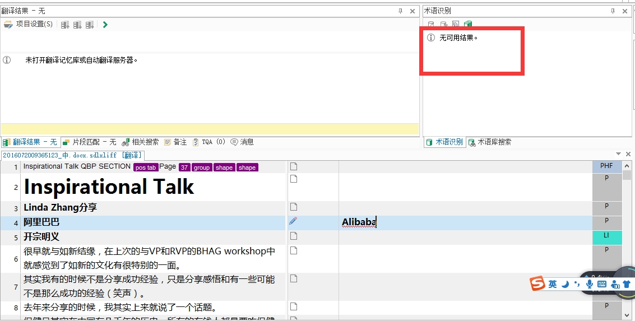Click the status icon of segment 2
Image resolution: width=635 pixels, height=321 pixels.
293,179
